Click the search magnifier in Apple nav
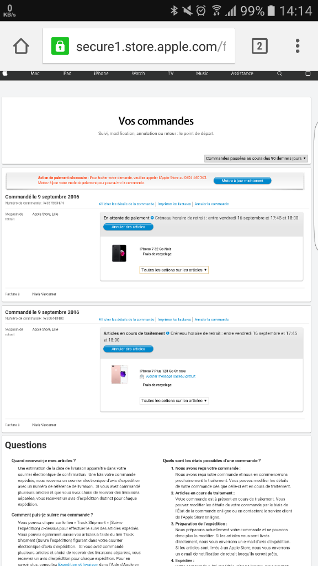 click(279, 74)
